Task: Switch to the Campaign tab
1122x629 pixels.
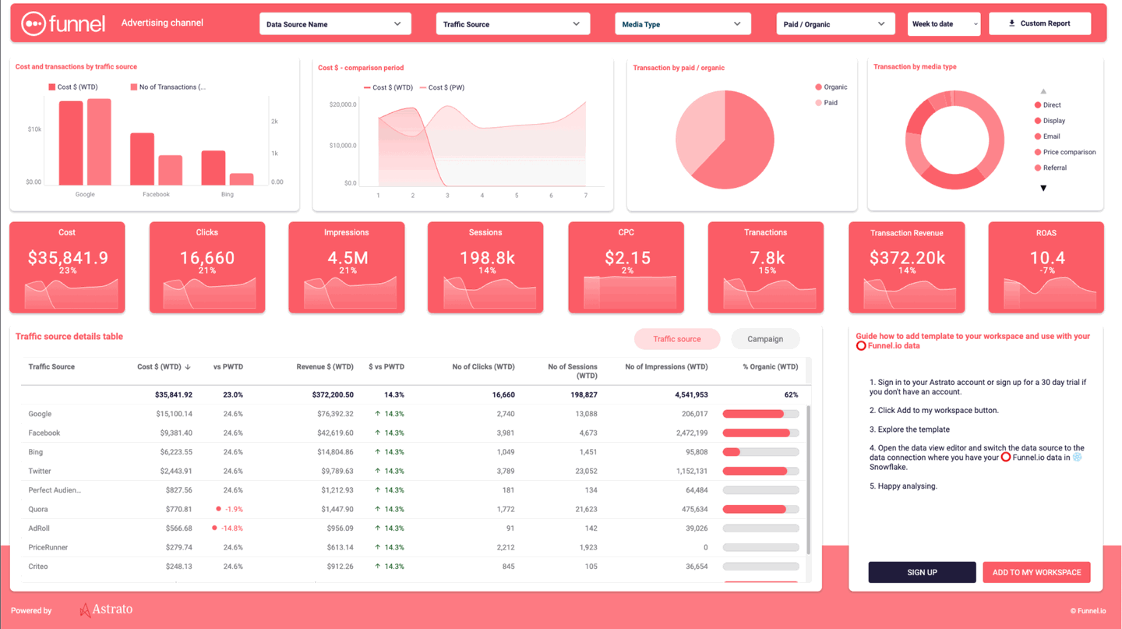Action: point(764,338)
